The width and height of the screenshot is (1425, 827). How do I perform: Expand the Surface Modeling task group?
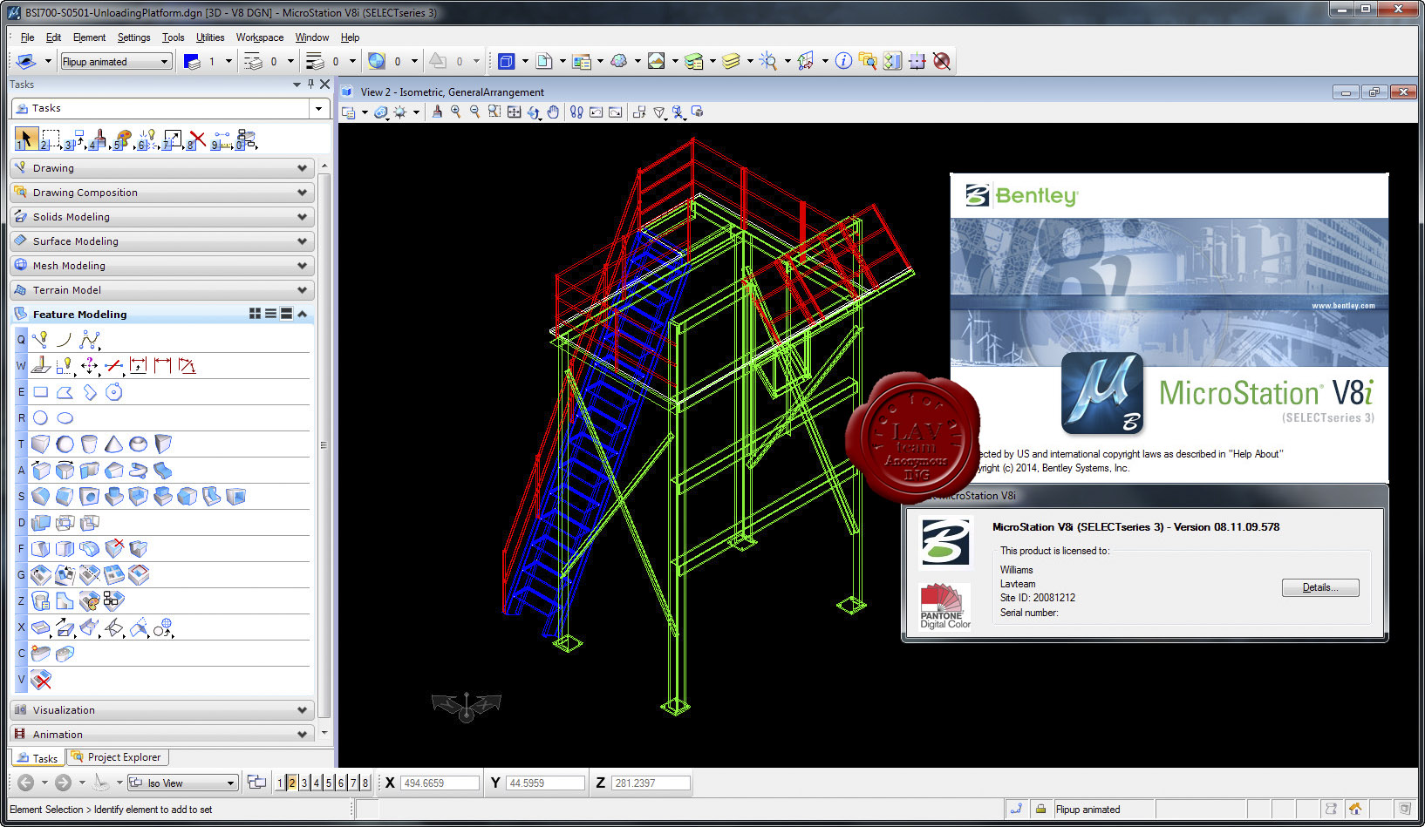[x=162, y=241]
